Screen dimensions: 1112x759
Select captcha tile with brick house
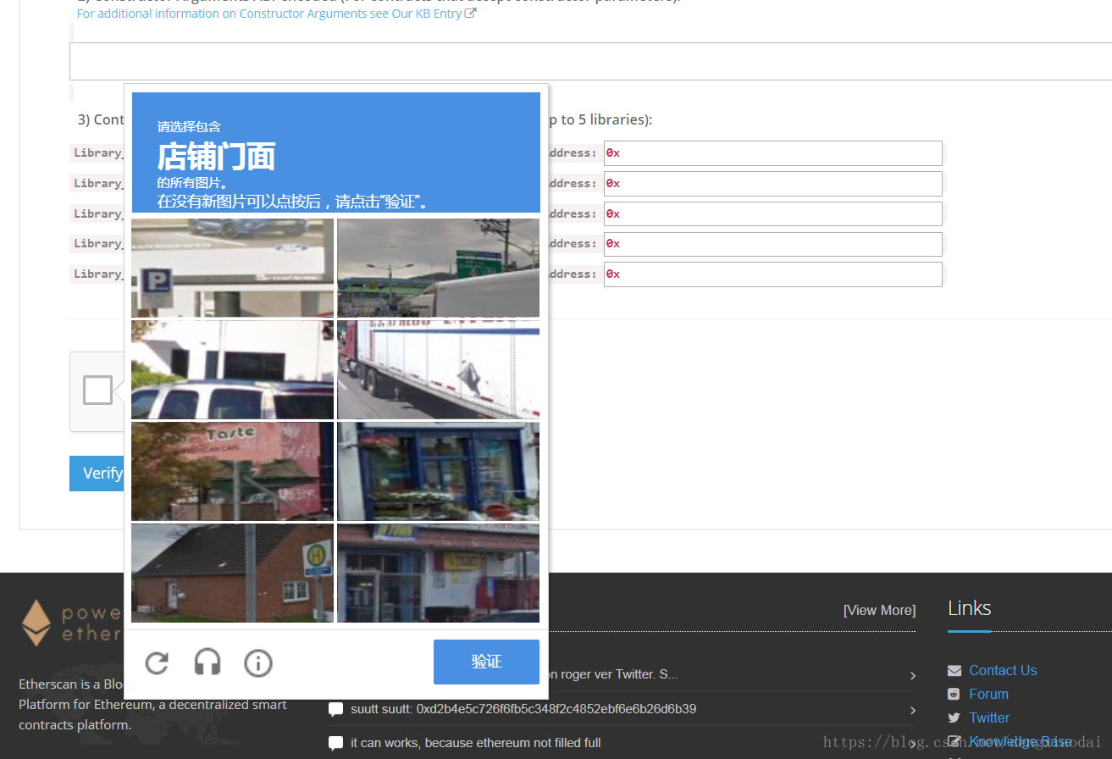(x=233, y=573)
